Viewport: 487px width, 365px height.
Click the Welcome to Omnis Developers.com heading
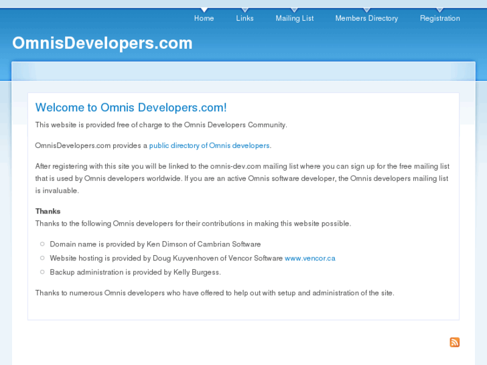(x=131, y=107)
